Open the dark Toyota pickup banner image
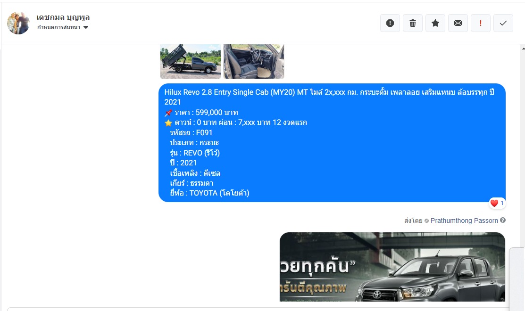 392,267
